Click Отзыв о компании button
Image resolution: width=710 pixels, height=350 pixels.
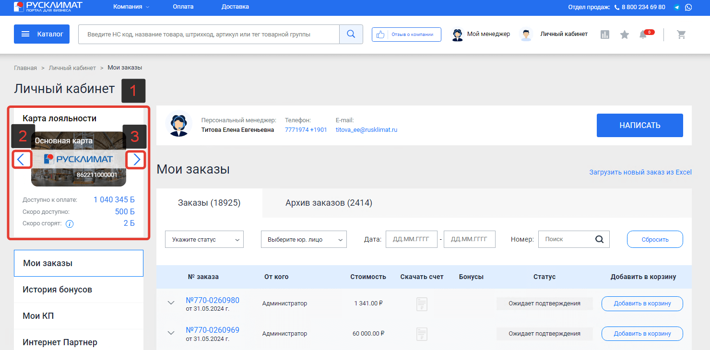coord(406,35)
